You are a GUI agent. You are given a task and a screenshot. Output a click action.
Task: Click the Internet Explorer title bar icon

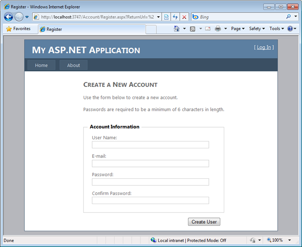[7, 7]
